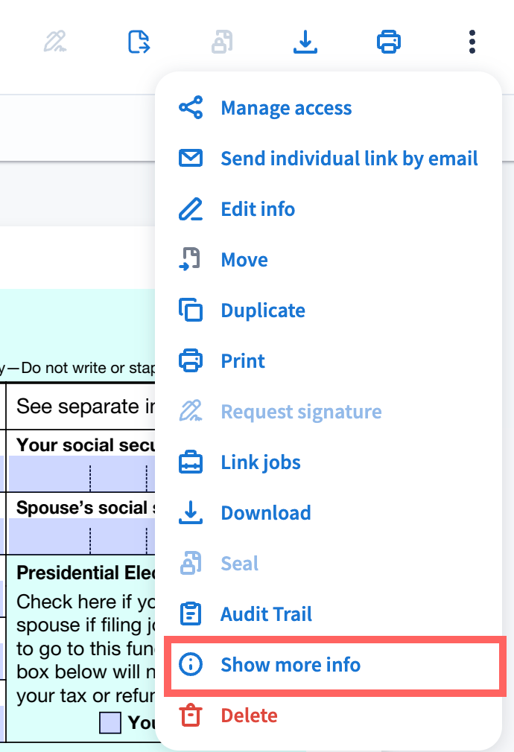This screenshot has height=752, width=514.
Task: Click the move document icon in toolbar
Action: [139, 42]
